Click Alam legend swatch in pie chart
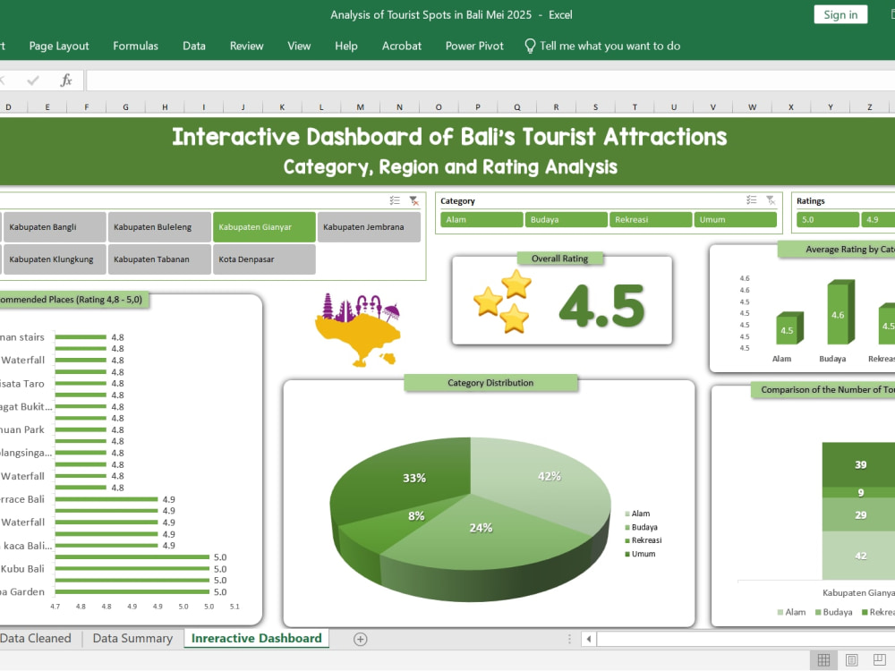This screenshot has width=895, height=671. pos(628,514)
